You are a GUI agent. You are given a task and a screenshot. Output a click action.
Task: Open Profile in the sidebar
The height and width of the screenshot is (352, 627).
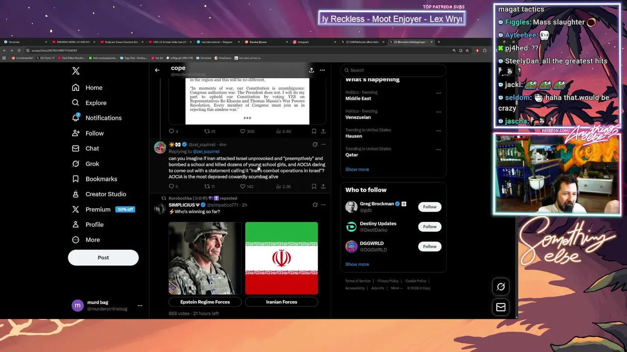tap(88, 224)
